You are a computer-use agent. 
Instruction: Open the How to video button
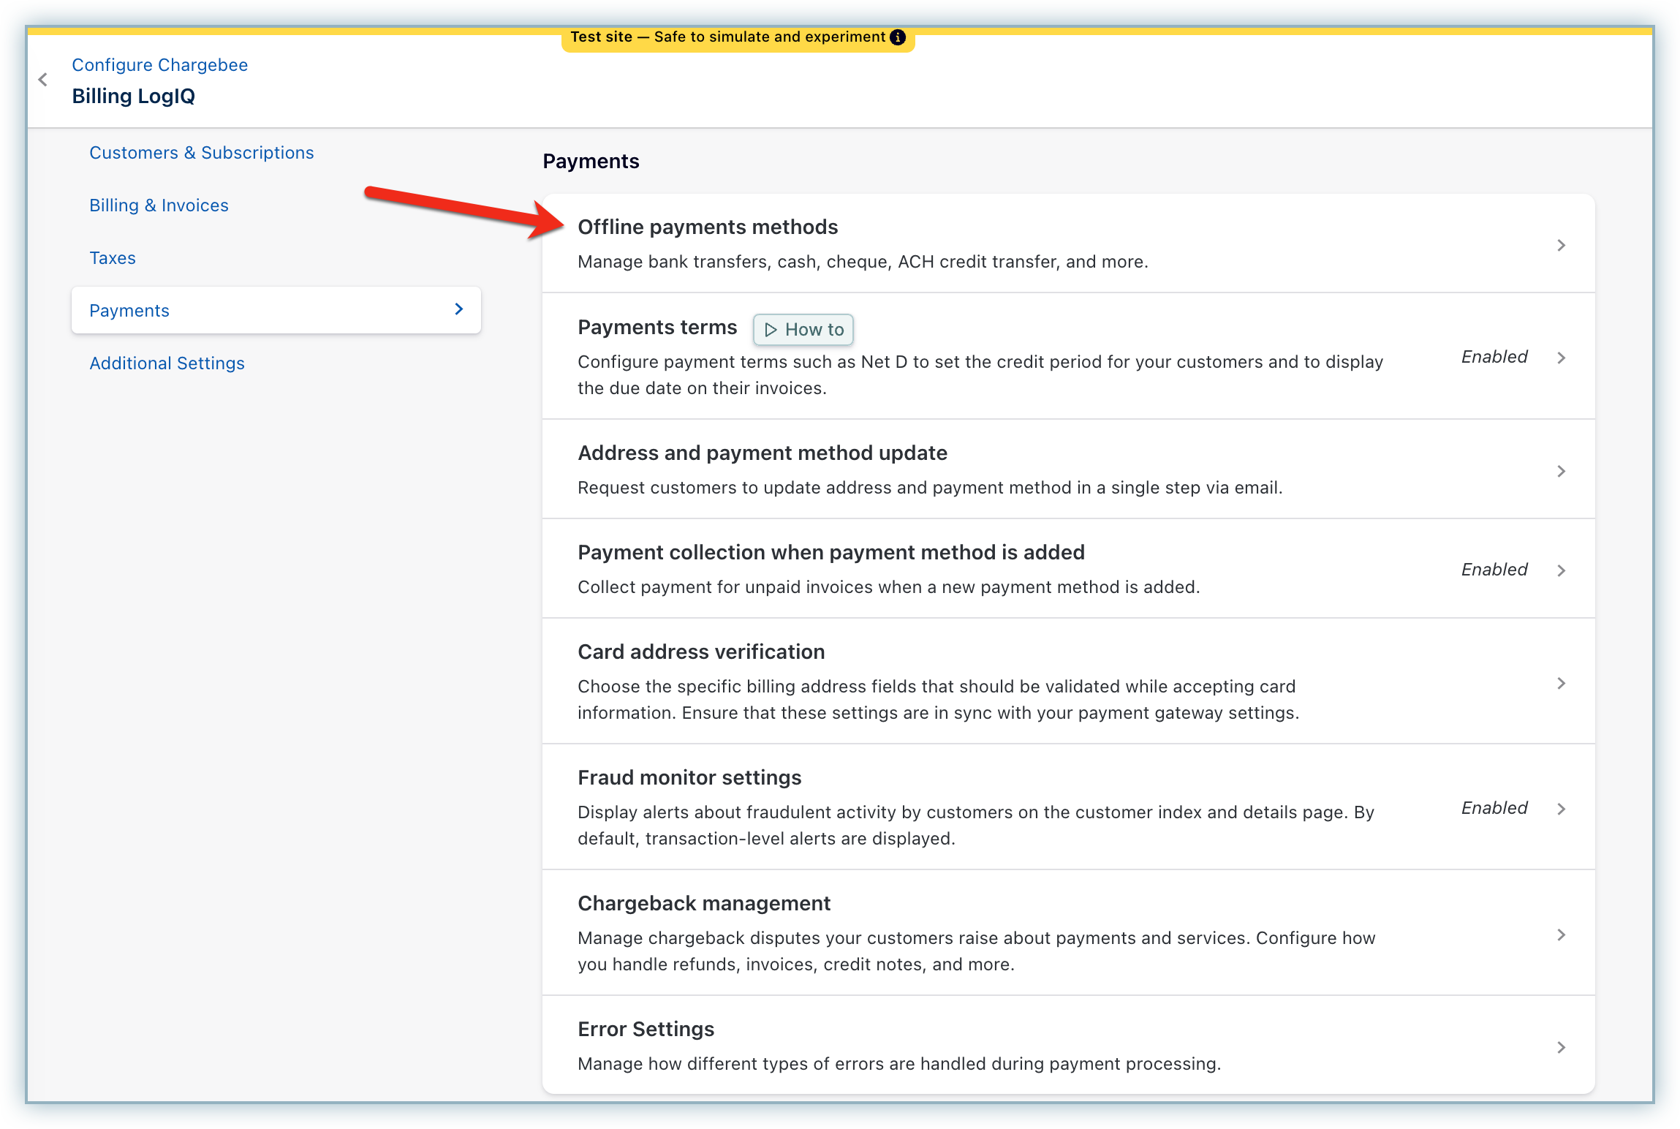pos(803,330)
